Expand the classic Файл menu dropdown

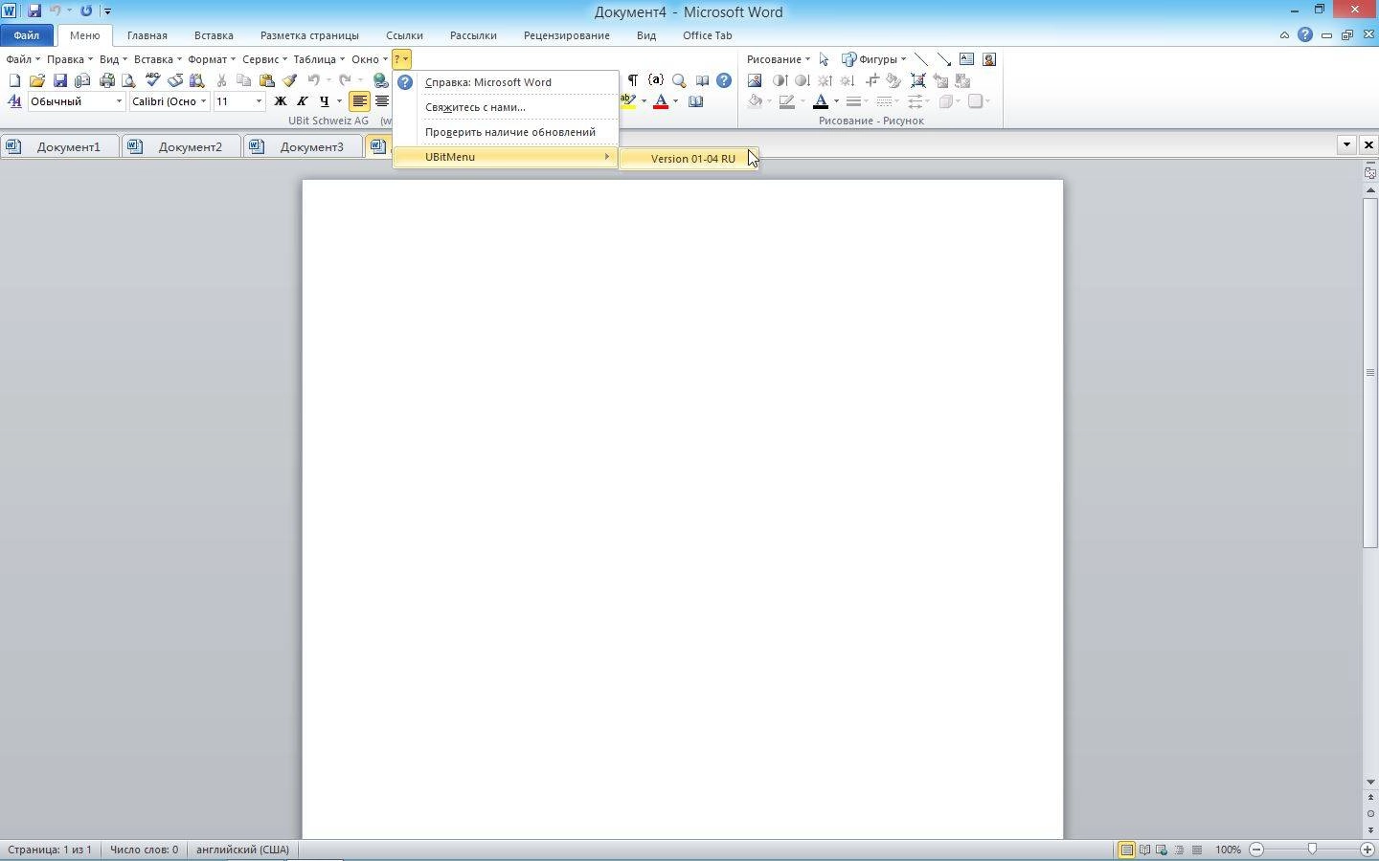(23, 59)
